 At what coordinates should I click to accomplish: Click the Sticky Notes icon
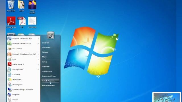pos(9,80)
